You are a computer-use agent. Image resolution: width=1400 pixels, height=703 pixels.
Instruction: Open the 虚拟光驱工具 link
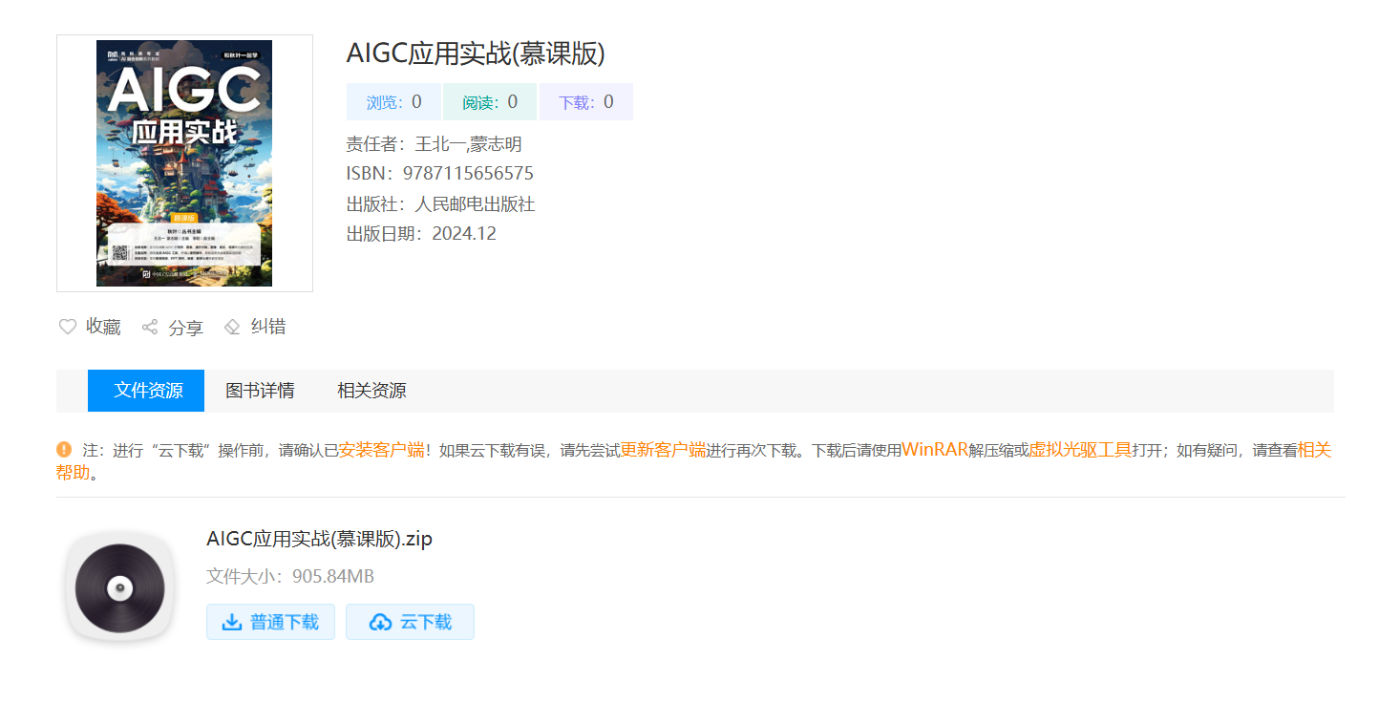click(x=1079, y=450)
